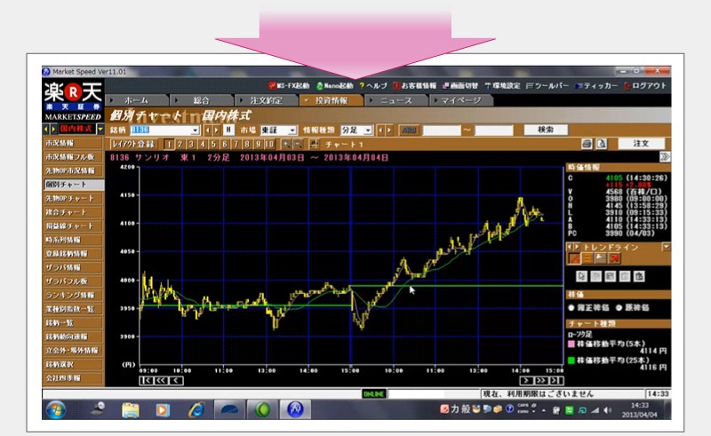
Task: Open the ホーム tab
Action: tap(137, 100)
